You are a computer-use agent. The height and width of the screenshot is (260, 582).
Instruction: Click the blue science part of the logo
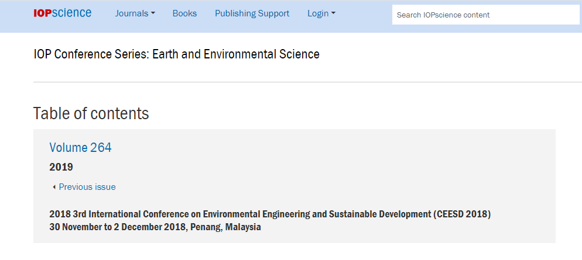[71, 13]
